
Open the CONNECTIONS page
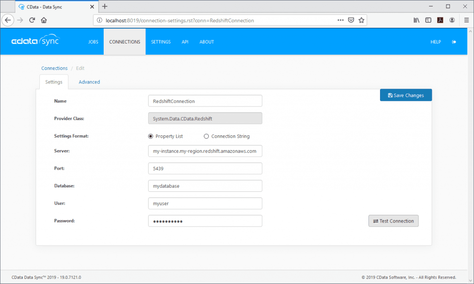pos(125,42)
